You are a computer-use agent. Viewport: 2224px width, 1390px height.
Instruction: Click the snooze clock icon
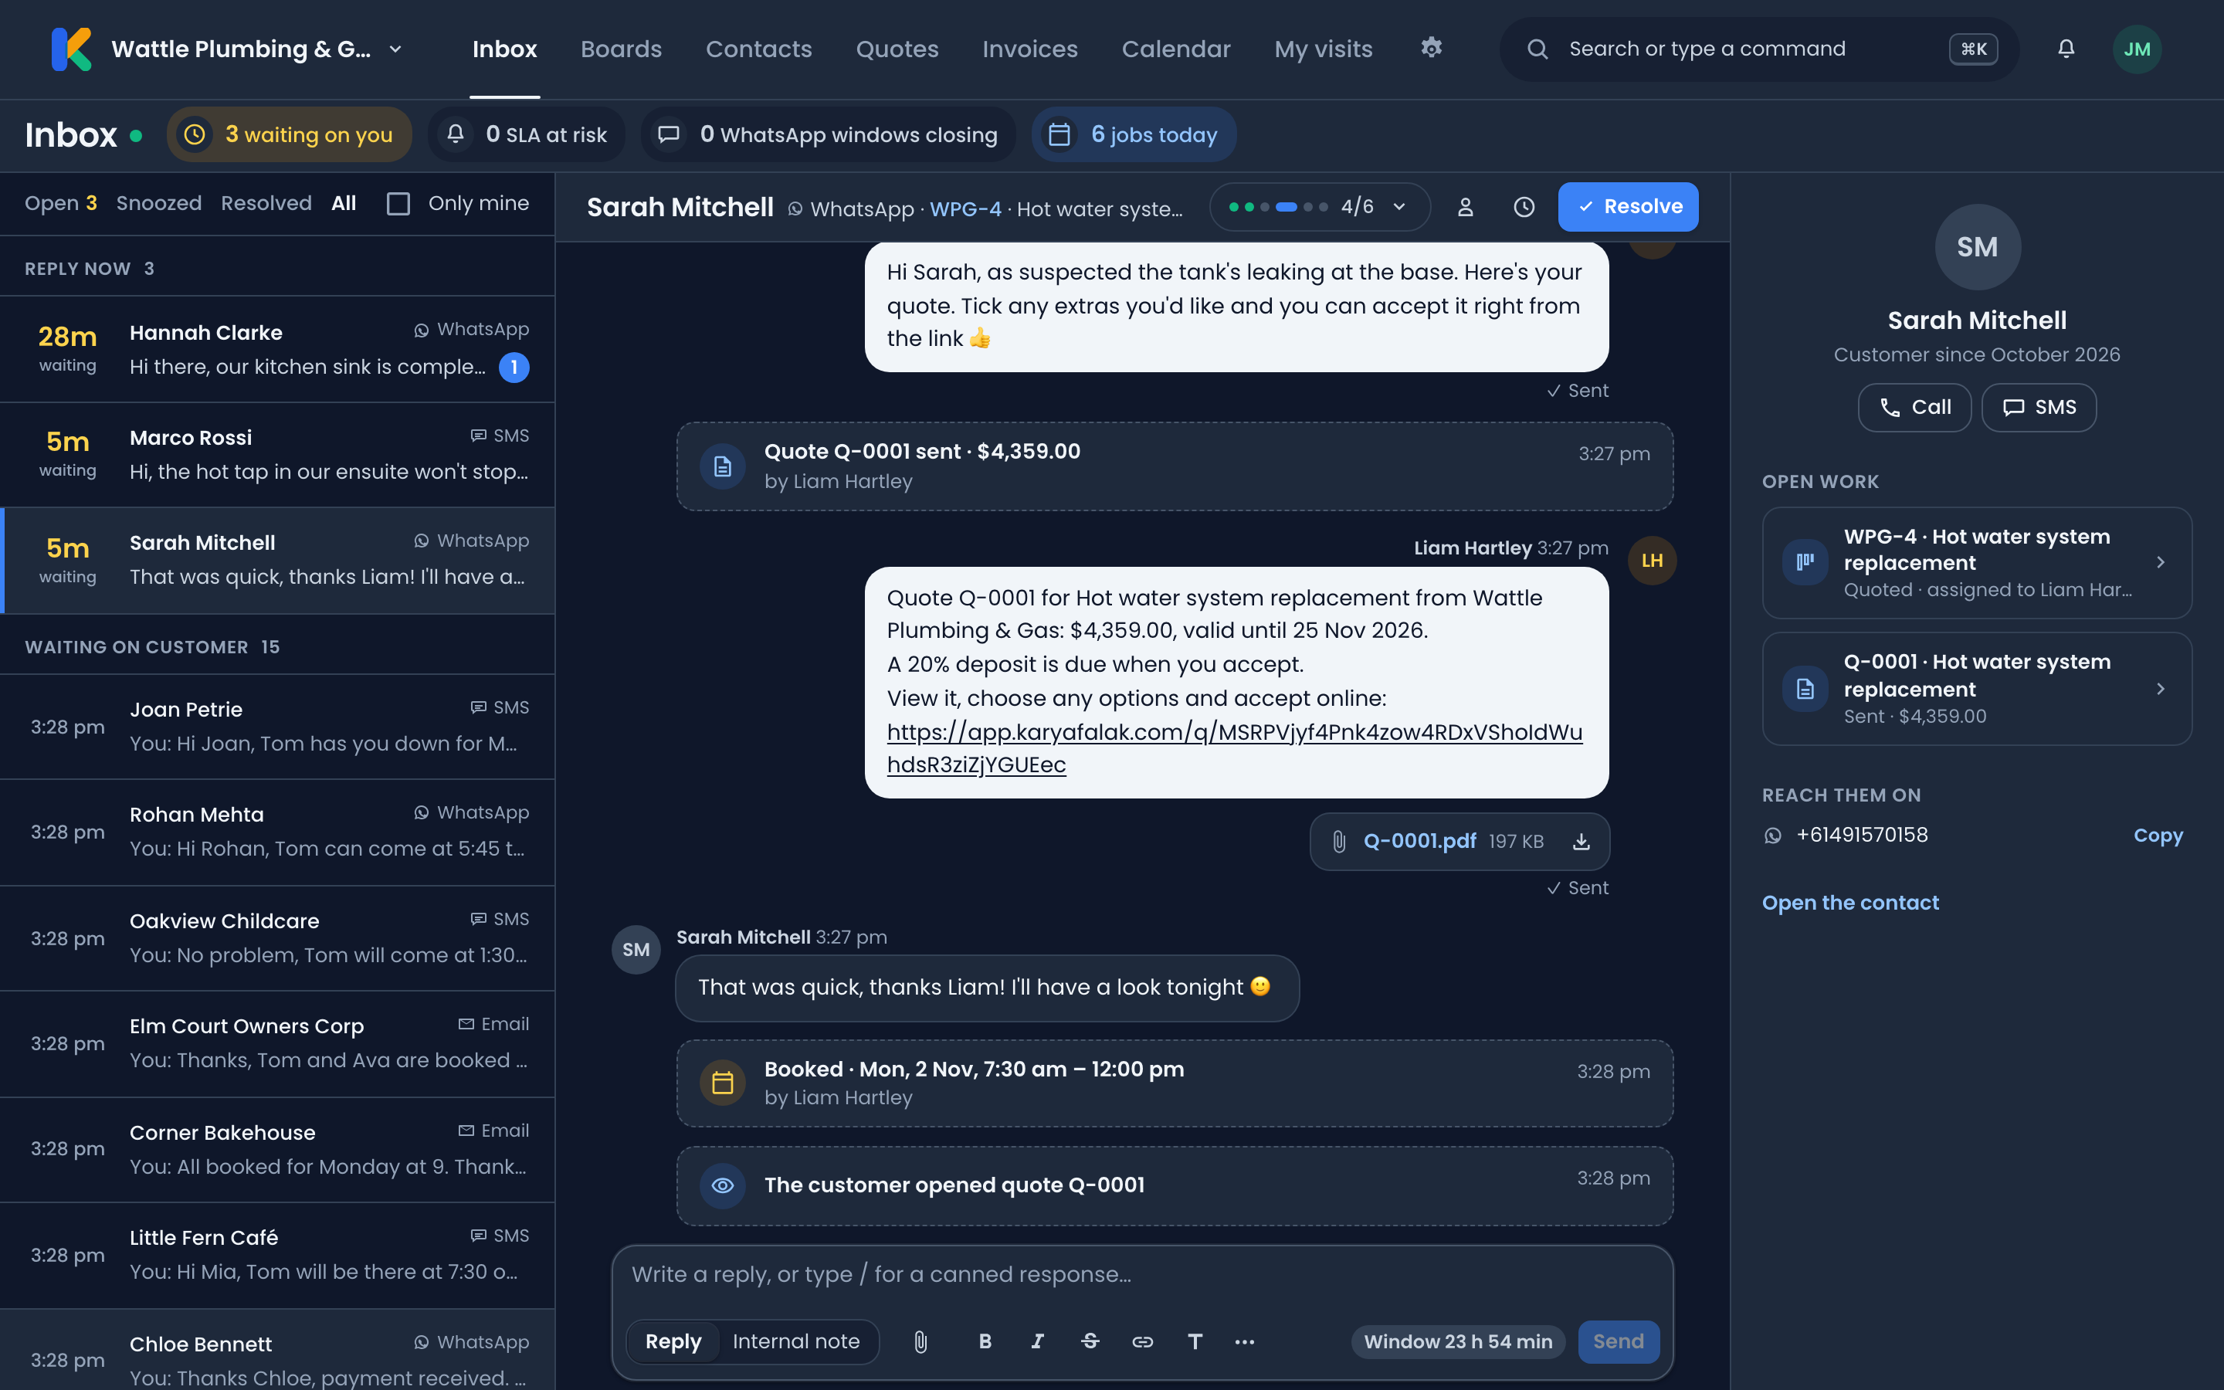coord(1524,207)
